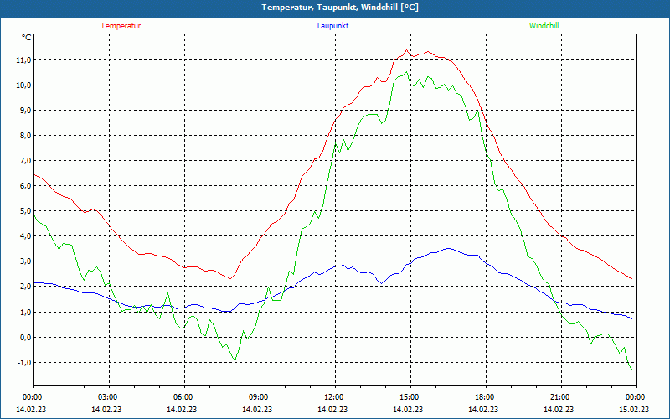670x419 pixels.
Task: Click the 18:00 time axis label
Action: (484, 397)
